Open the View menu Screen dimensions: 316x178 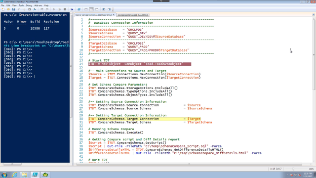[14, 5]
